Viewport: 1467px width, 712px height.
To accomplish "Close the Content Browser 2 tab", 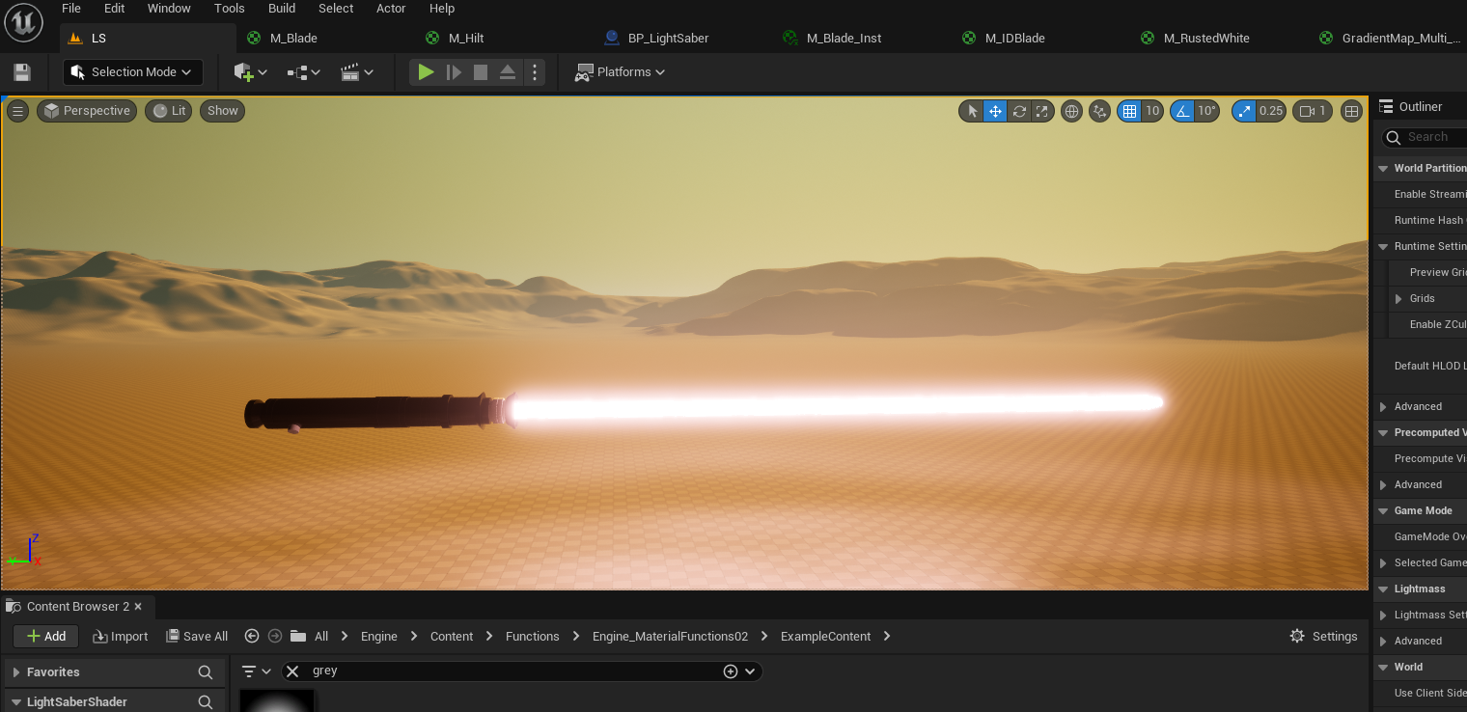I will (x=138, y=607).
